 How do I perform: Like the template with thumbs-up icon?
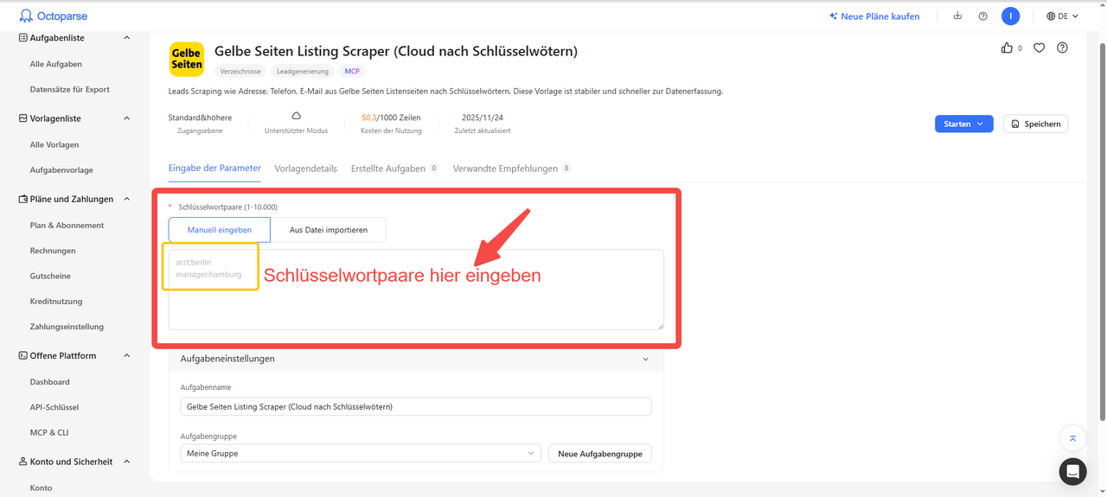1007,48
